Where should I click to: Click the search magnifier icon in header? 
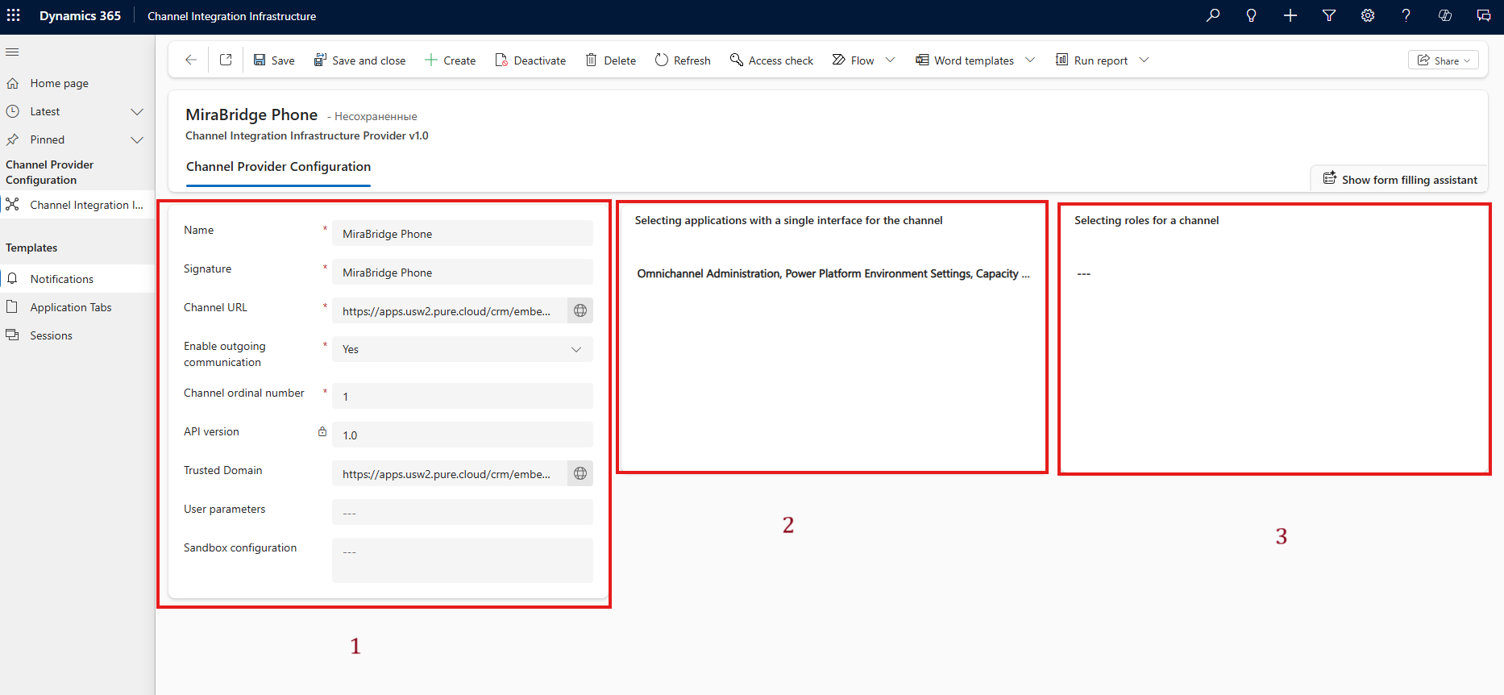(1212, 16)
